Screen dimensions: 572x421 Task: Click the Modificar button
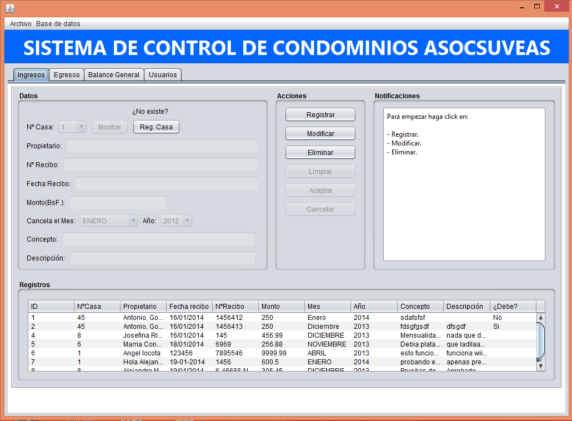(320, 133)
